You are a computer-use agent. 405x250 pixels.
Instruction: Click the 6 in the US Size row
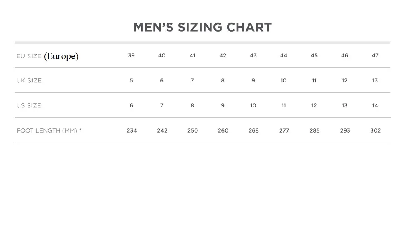pyautogui.click(x=131, y=106)
